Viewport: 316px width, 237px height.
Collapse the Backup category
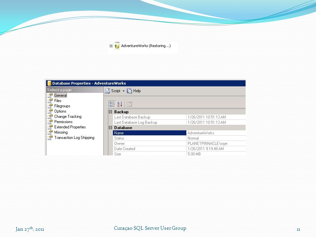[111, 112]
